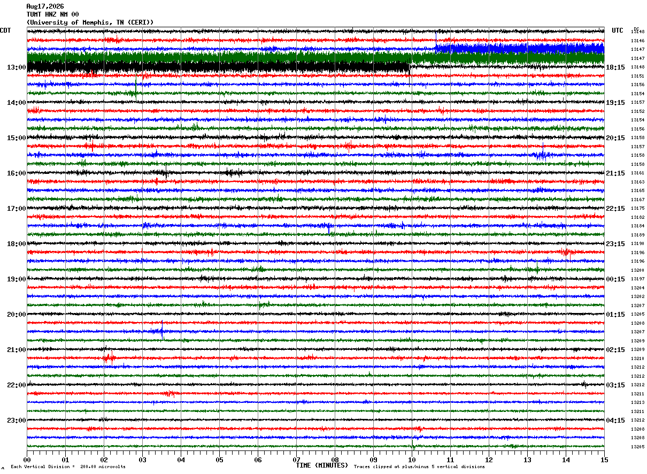Click the TIME (MINUTES) axis title

(322, 465)
